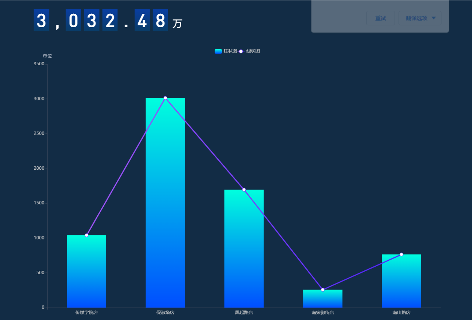This screenshot has height=320, width=472.
Task: Click the 单位 axis title
Action: coord(47,56)
